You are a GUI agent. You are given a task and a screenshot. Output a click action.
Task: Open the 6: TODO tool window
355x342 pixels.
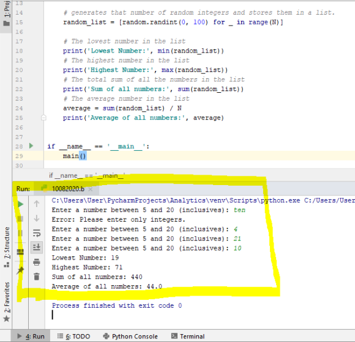[x=74, y=337]
